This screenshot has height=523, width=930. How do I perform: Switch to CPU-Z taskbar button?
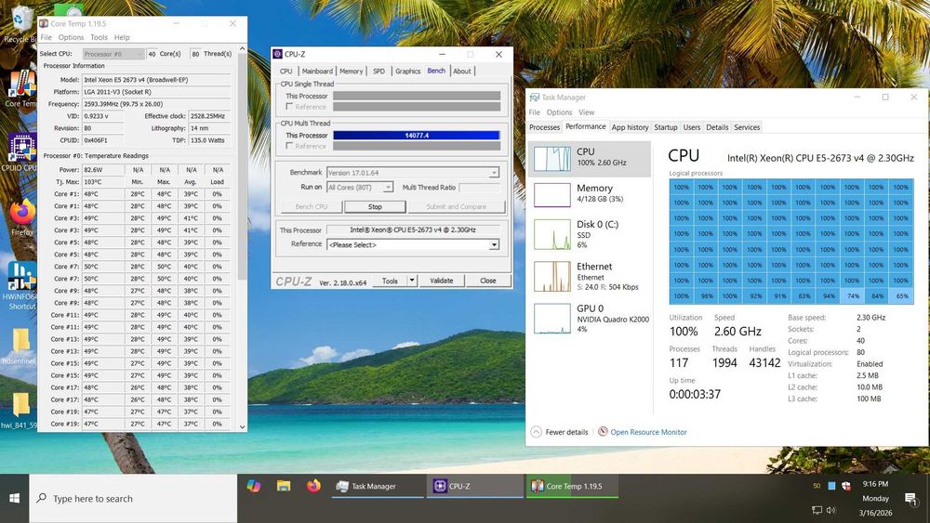[474, 486]
